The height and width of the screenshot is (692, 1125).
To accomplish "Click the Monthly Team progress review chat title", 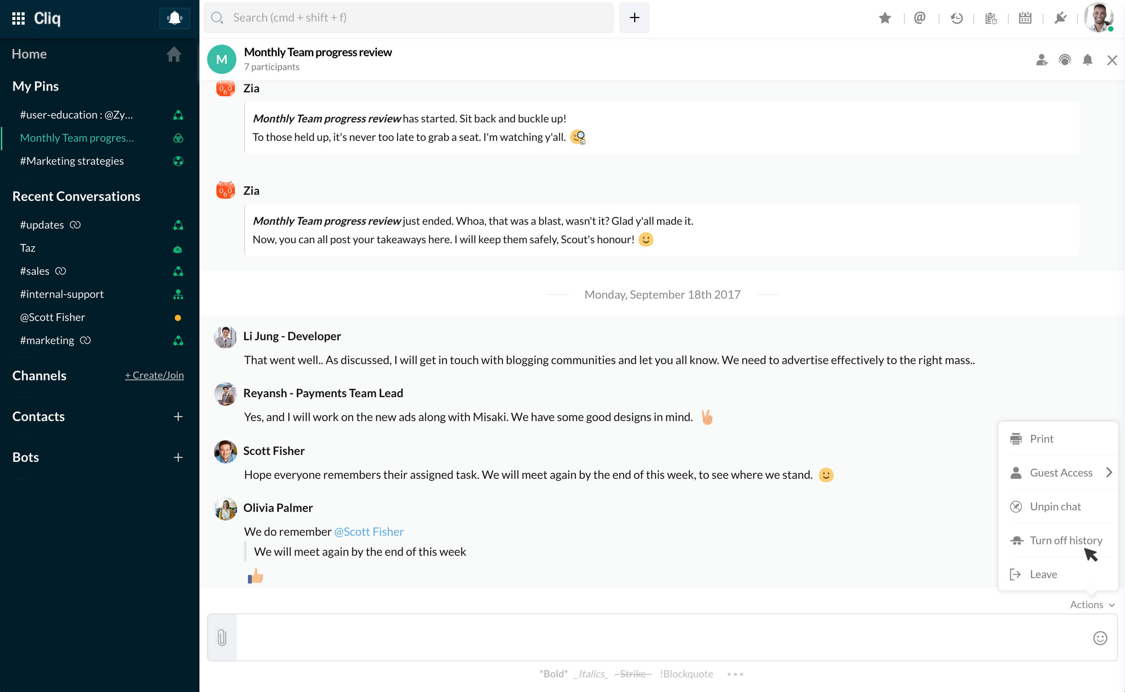I will coord(318,52).
